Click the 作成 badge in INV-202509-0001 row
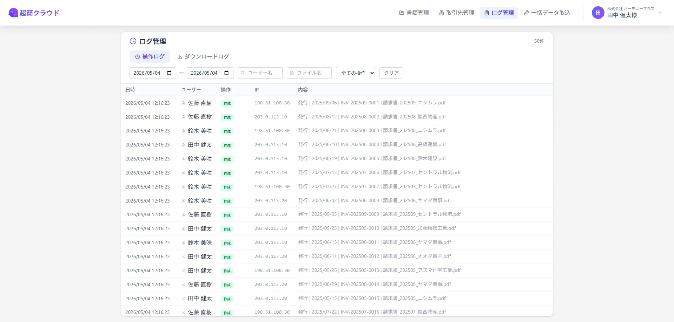Screen dimensions: 674x322 pos(227,103)
